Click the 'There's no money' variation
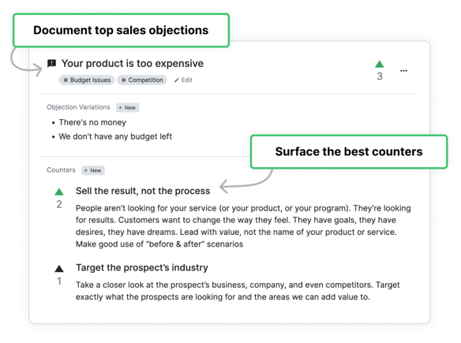Viewport: 461px width, 343px height. click(x=92, y=122)
